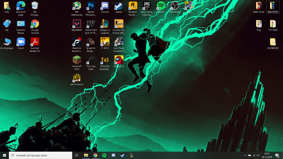Click the Discord desktop icon
The image size is (283, 159).
(105, 6)
